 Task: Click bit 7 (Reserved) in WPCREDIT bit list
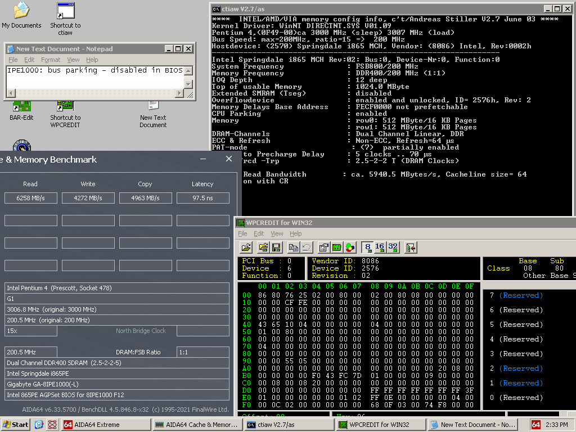(x=516, y=295)
